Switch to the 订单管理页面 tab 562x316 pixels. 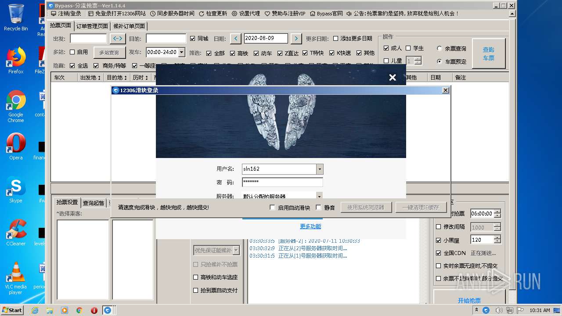(x=92, y=26)
